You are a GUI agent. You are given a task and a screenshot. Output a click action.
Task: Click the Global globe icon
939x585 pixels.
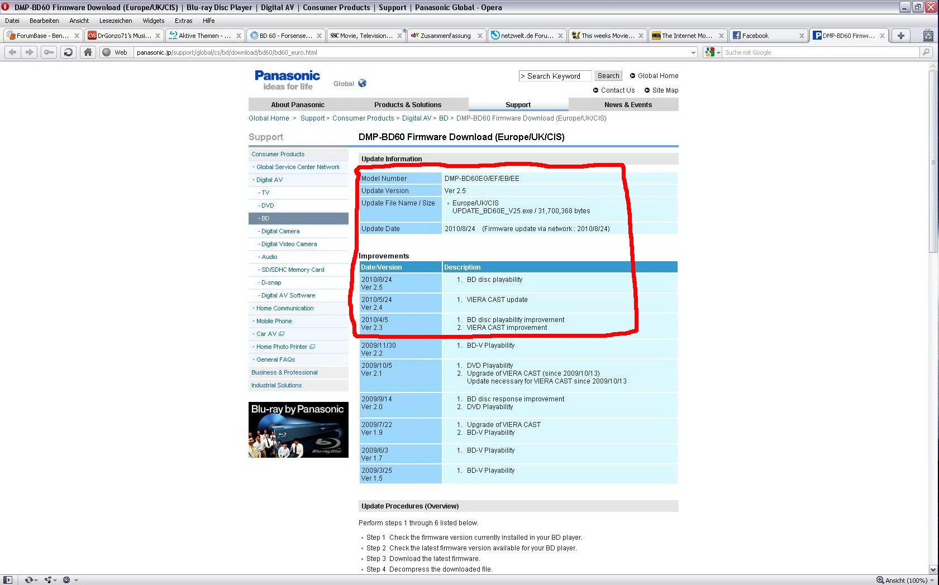point(363,83)
